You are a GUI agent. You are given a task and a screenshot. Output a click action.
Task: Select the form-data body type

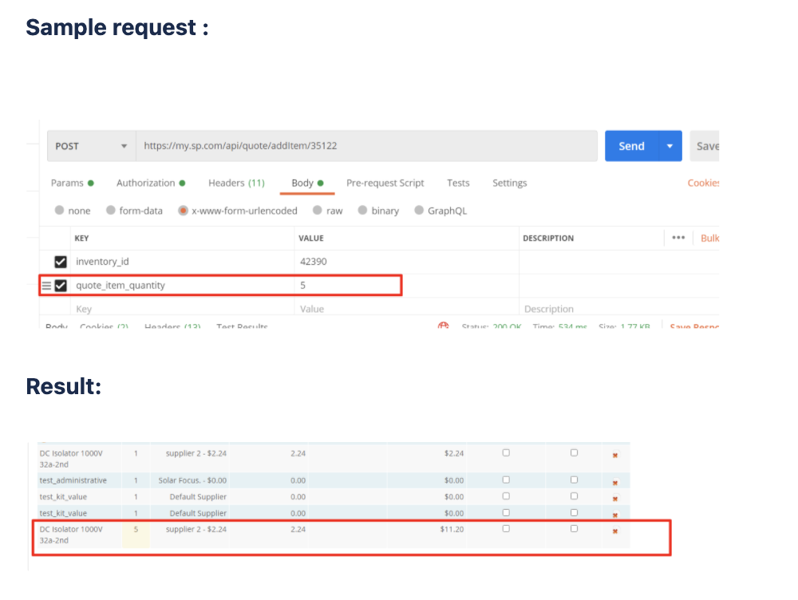pyautogui.click(x=111, y=211)
